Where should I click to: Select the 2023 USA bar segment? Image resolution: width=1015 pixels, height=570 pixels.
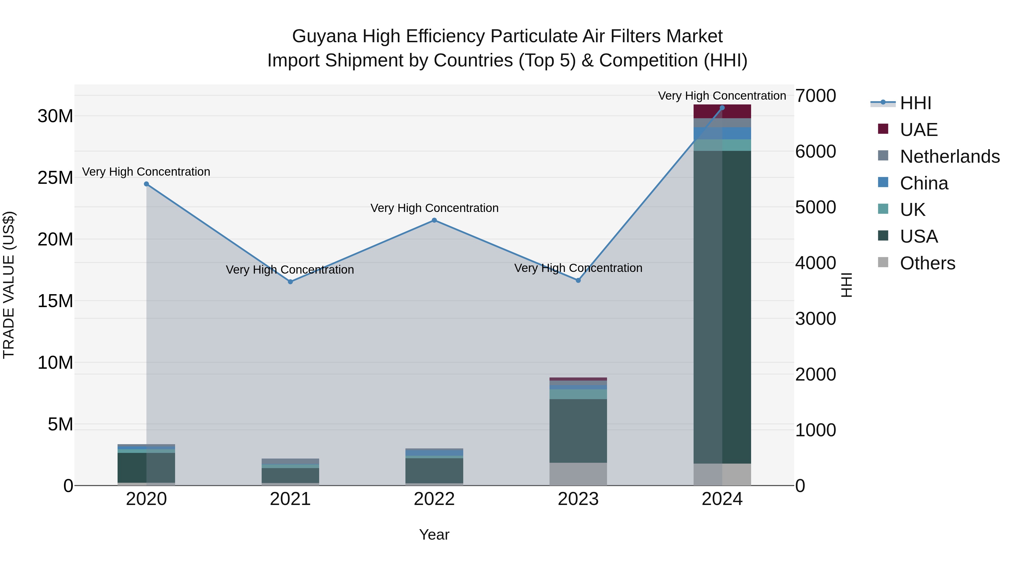pos(579,431)
